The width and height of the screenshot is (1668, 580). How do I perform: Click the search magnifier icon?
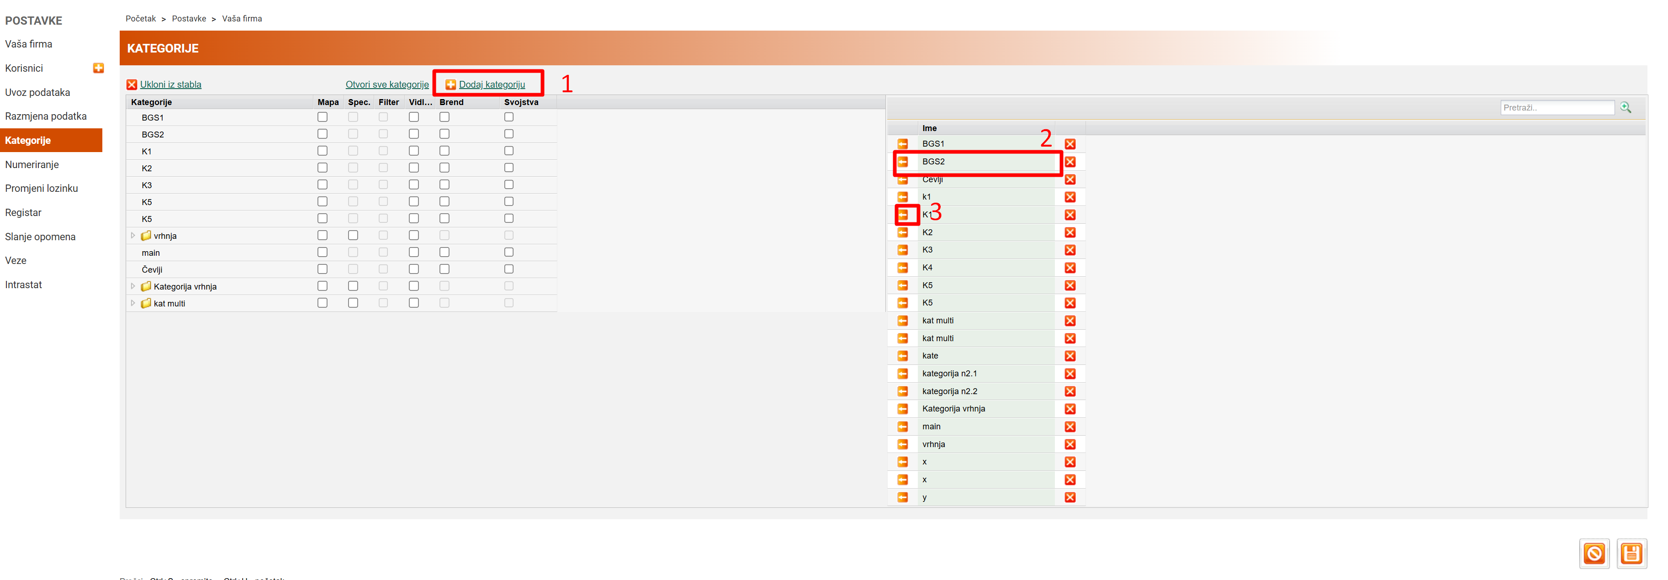click(x=1625, y=107)
